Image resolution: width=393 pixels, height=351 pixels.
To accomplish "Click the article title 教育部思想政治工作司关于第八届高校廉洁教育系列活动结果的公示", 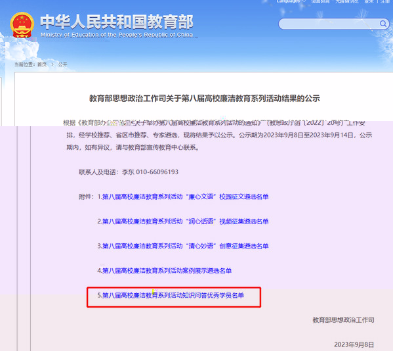I will (x=205, y=98).
